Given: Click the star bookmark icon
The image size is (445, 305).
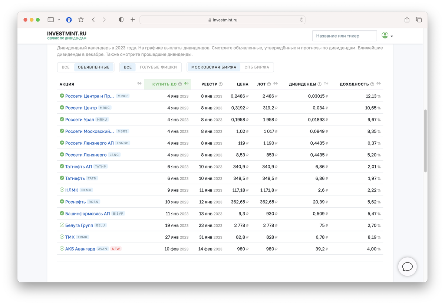Looking at the screenshot, I should (81, 20).
